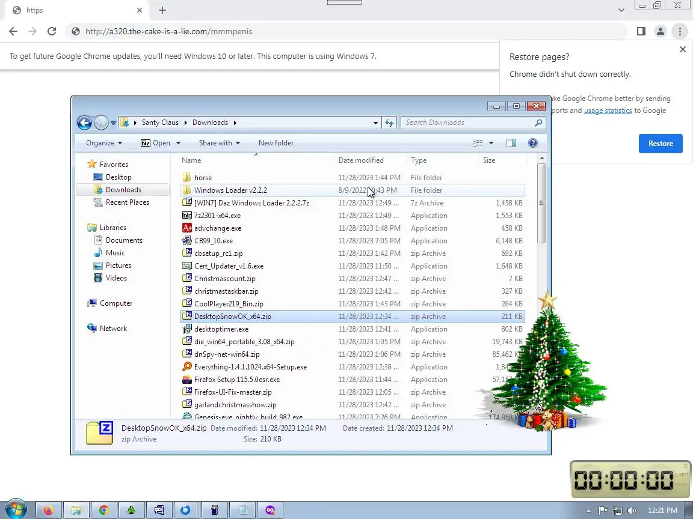
Task: Reload the Chrome page
Action: (x=52, y=31)
